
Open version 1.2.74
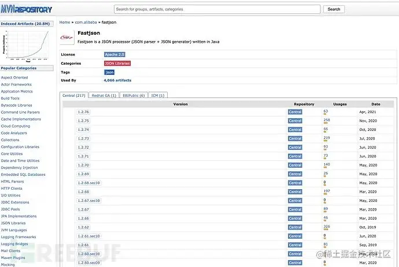[83, 130]
